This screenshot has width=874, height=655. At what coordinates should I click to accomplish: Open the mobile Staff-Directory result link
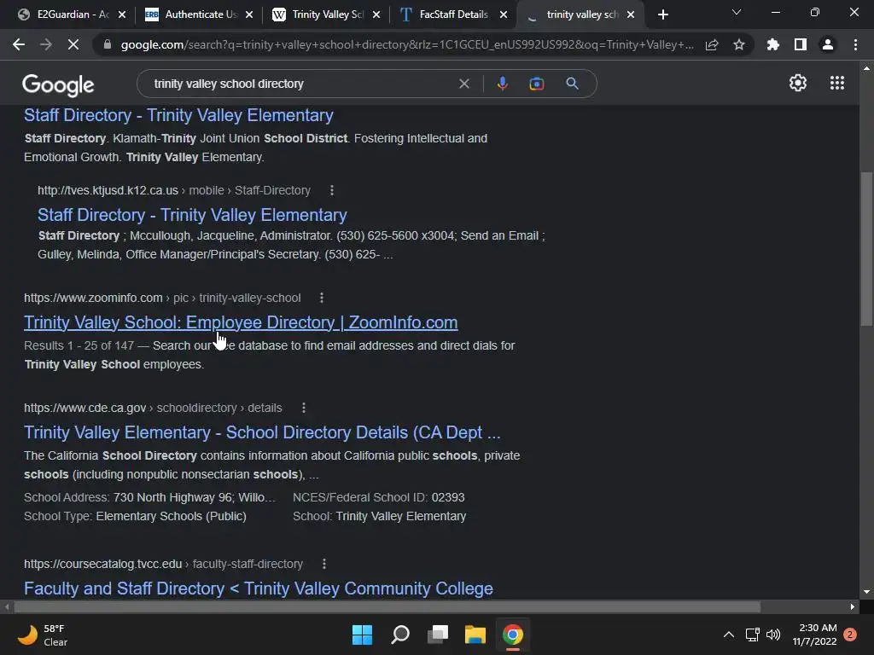click(x=192, y=215)
